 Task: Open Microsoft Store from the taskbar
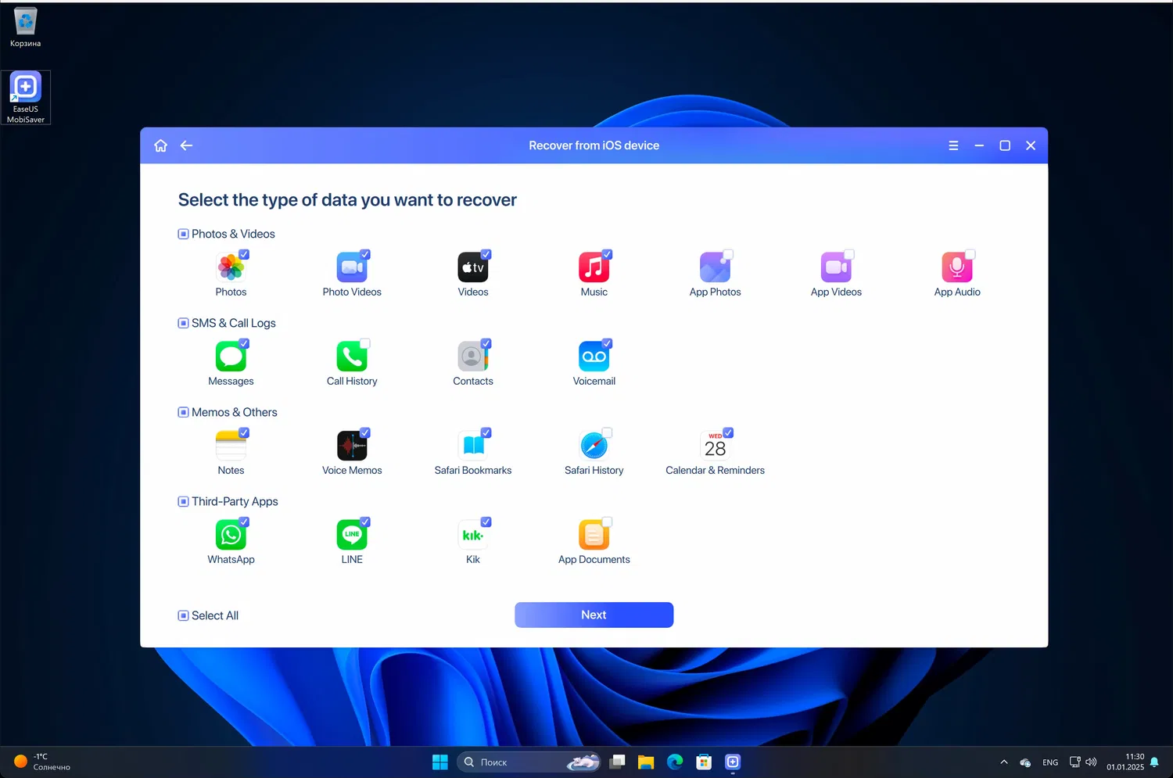click(x=704, y=762)
